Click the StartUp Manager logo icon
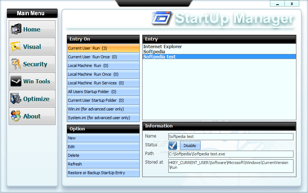The image size is (308, 193). [162, 18]
